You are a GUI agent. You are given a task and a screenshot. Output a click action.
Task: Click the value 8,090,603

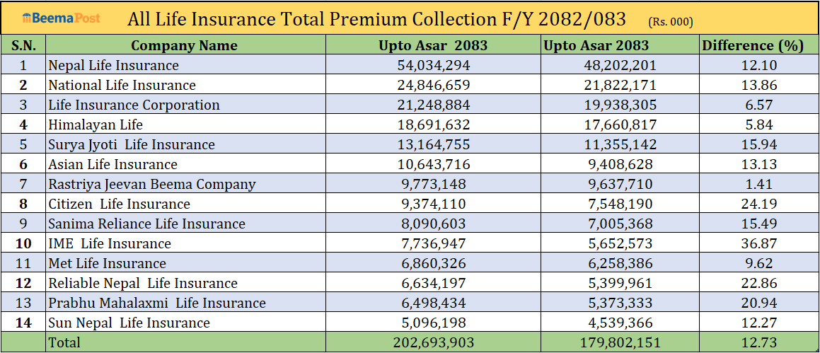pyautogui.click(x=433, y=224)
